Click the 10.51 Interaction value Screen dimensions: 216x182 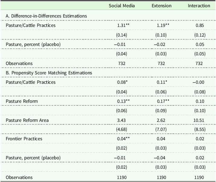coord(199,120)
